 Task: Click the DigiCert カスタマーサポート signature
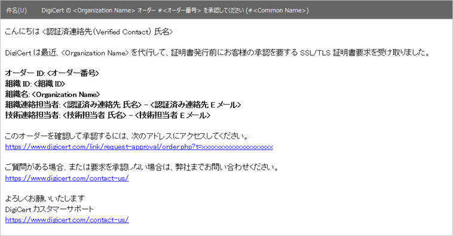point(50,209)
